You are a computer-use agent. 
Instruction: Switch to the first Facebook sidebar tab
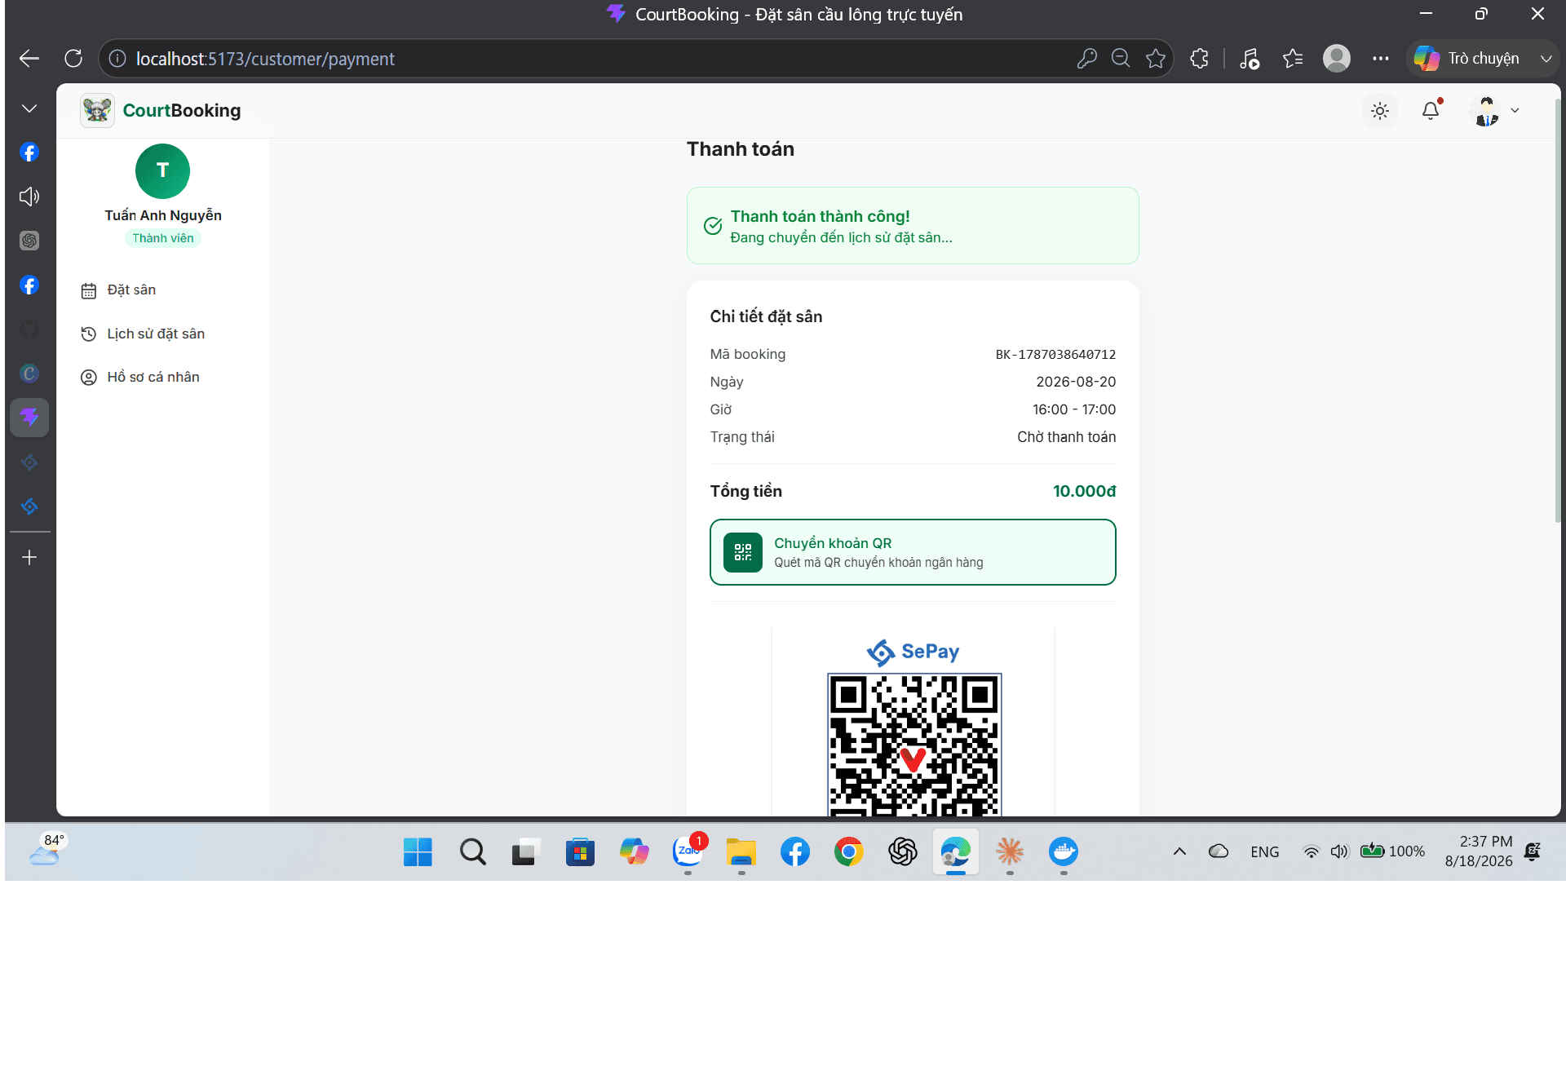click(29, 153)
